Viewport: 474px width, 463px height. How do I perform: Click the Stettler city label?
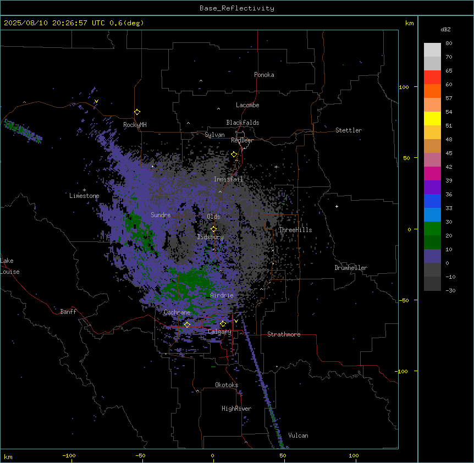349,130
